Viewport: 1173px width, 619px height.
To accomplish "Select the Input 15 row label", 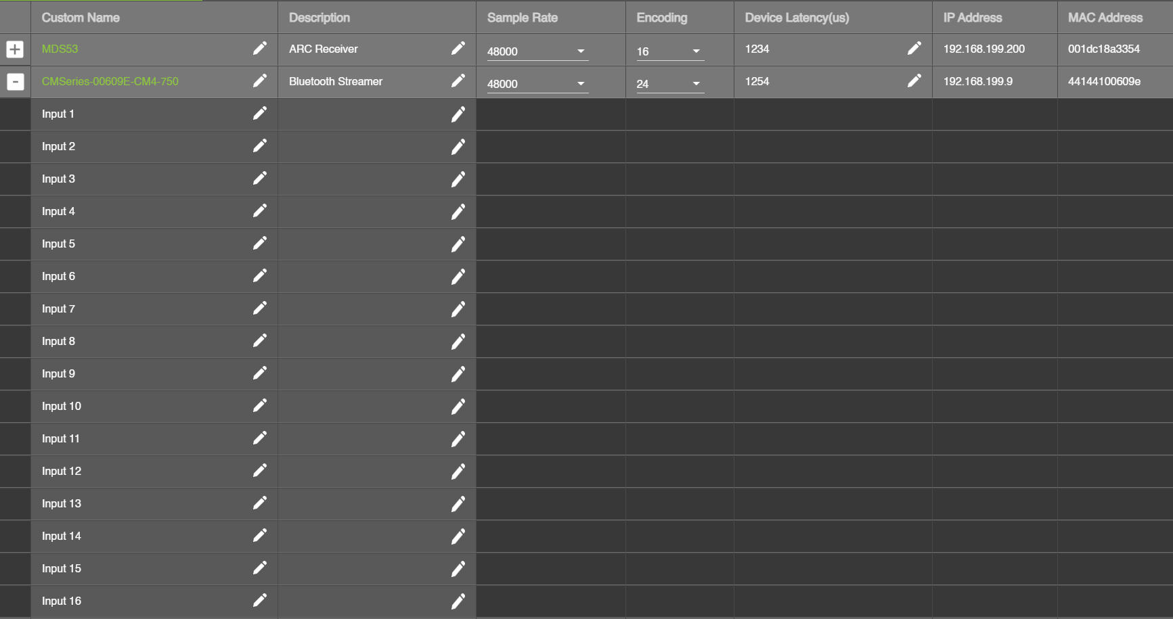I will click(x=62, y=568).
